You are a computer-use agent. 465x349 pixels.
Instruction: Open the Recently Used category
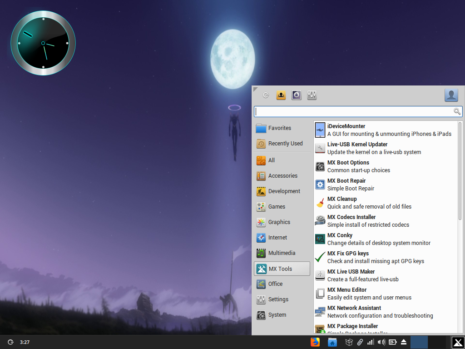pos(282,144)
